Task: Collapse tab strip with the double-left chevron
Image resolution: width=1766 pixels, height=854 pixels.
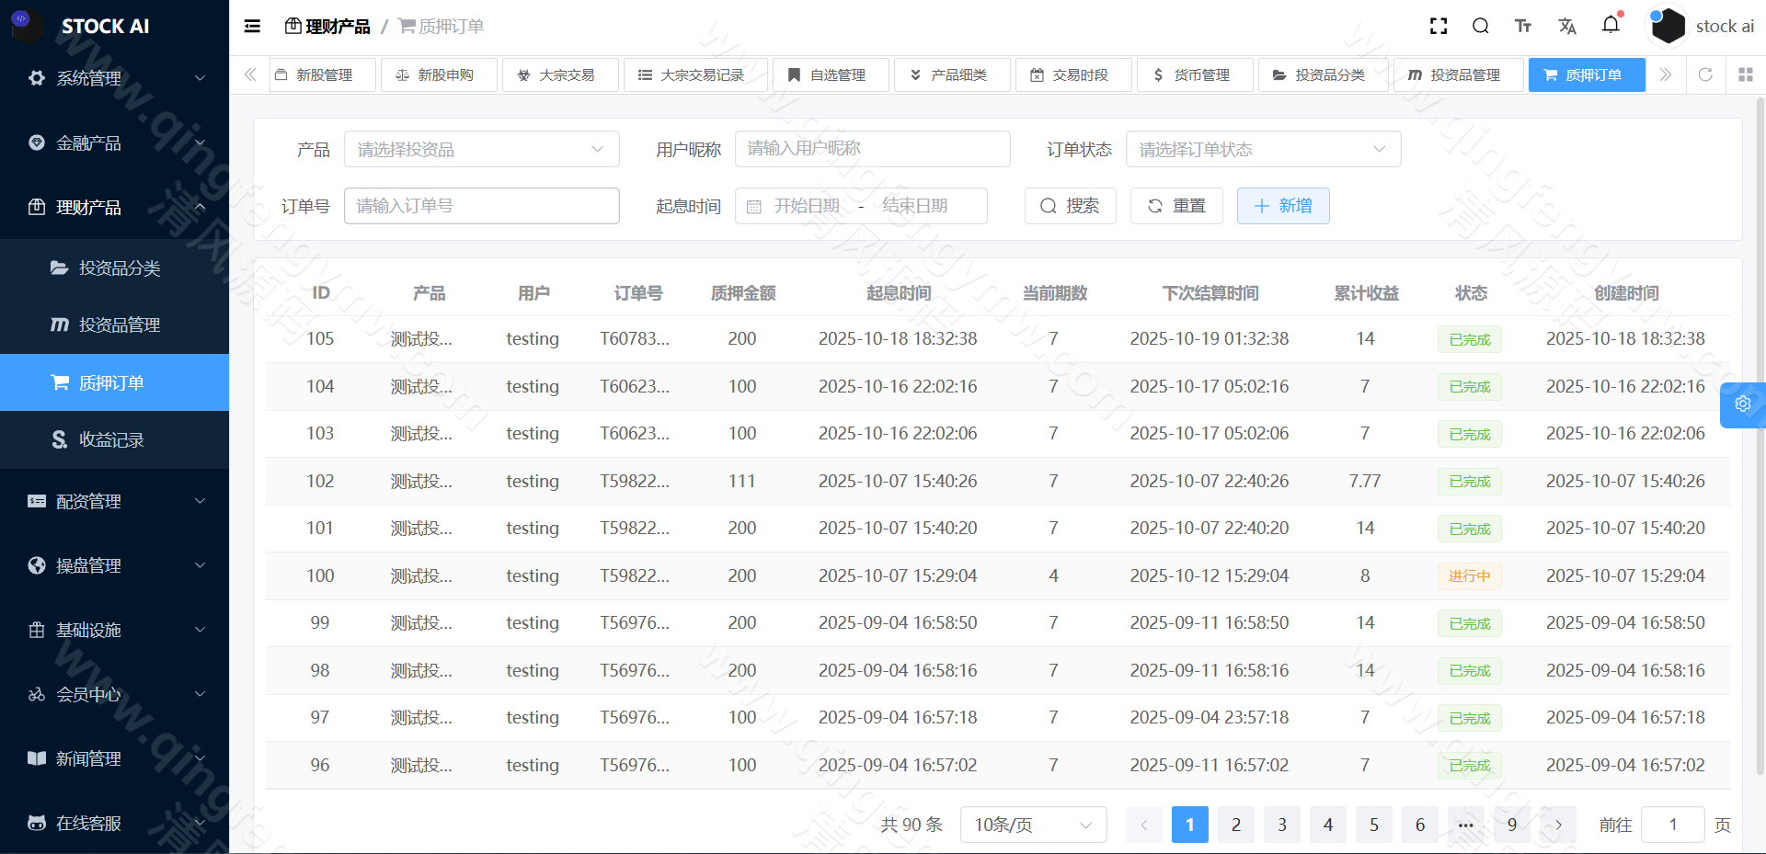Action: point(249,74)
